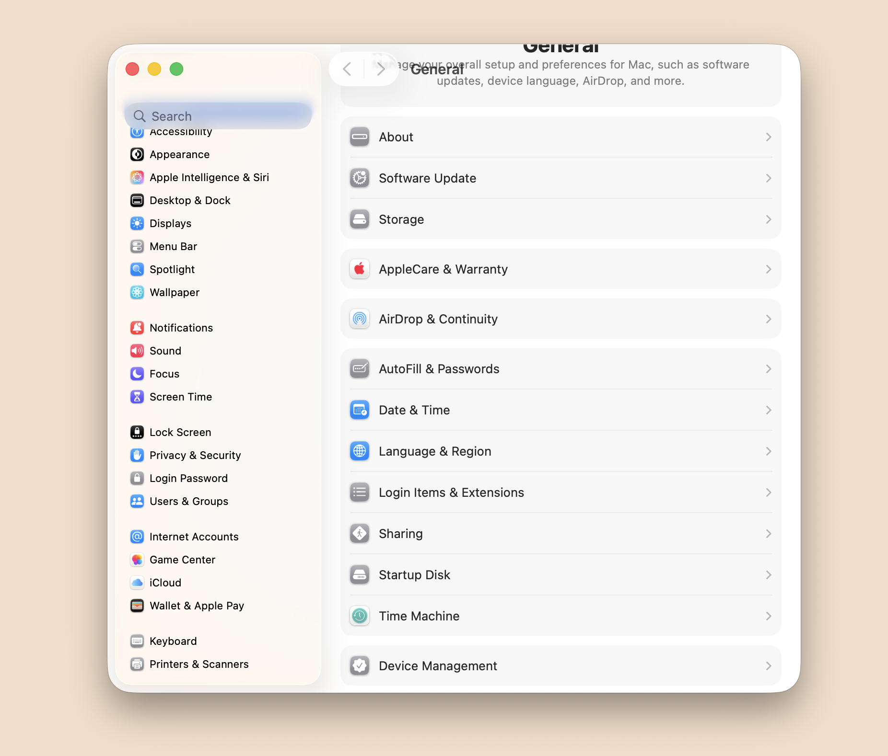Click the Search field in the sidebar

click(x=218, y=116)
